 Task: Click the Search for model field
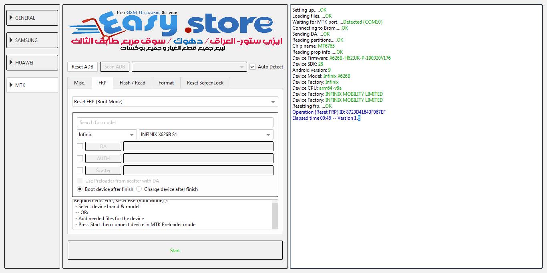point(175,122)
